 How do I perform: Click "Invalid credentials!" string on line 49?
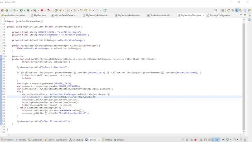click(x=73, y=113)
